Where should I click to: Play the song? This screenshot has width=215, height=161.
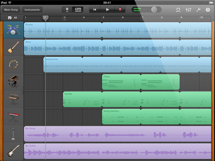pyautogui.click(x=107, y=10)
